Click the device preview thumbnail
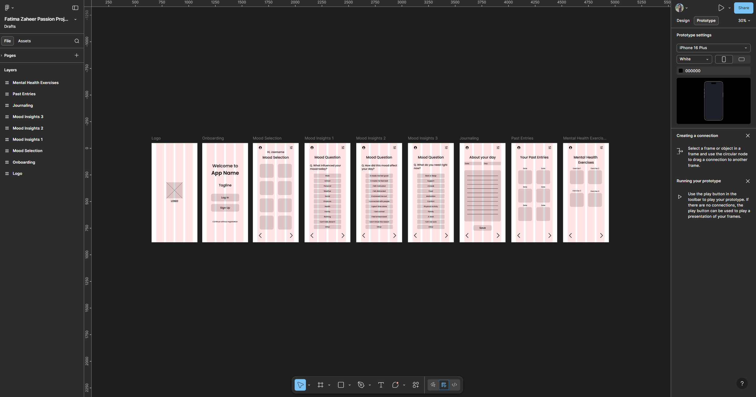756x397 pixels. [713, 101]
